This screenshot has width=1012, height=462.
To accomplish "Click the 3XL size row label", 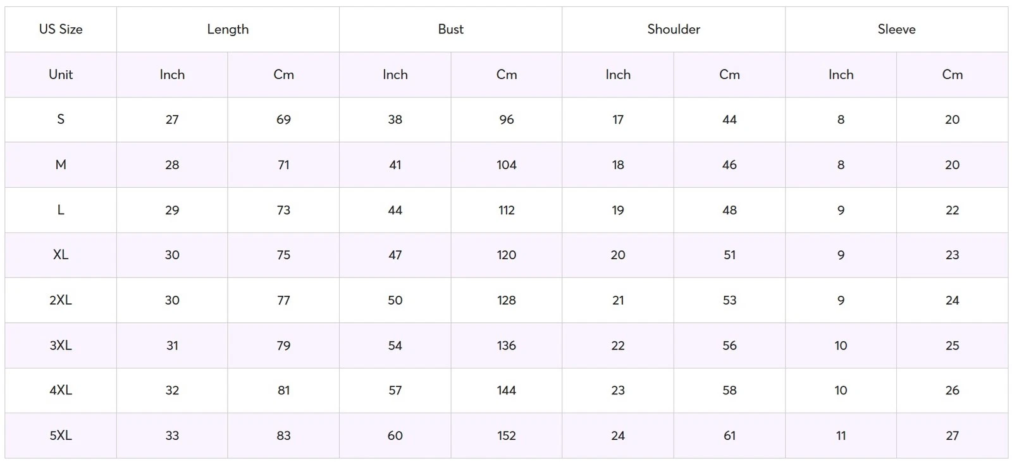I will [x=61, y=345].
